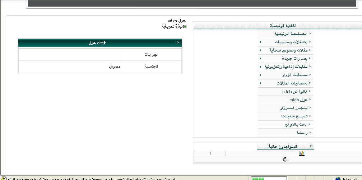Click the Internet zone globe icon
The image size is (362, 180).
(338, 179)
